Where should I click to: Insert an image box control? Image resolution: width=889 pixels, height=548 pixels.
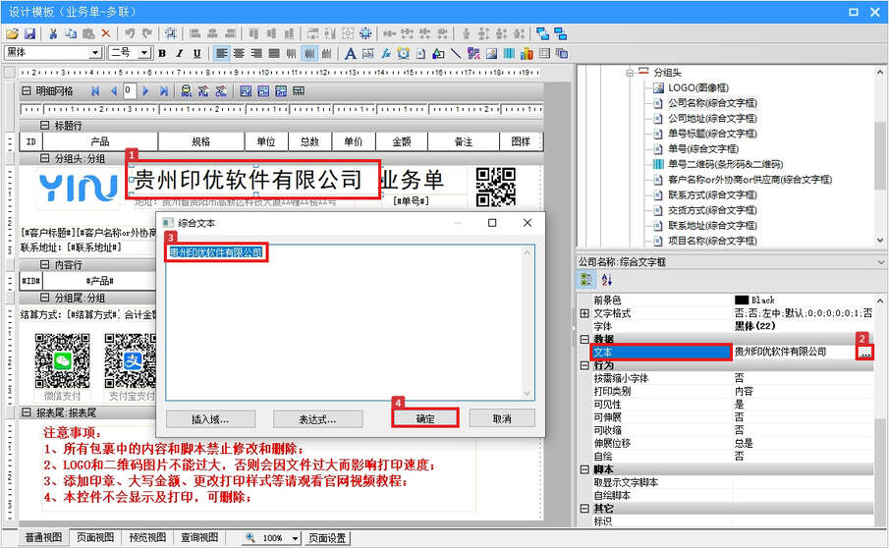(x=491, y=53)
